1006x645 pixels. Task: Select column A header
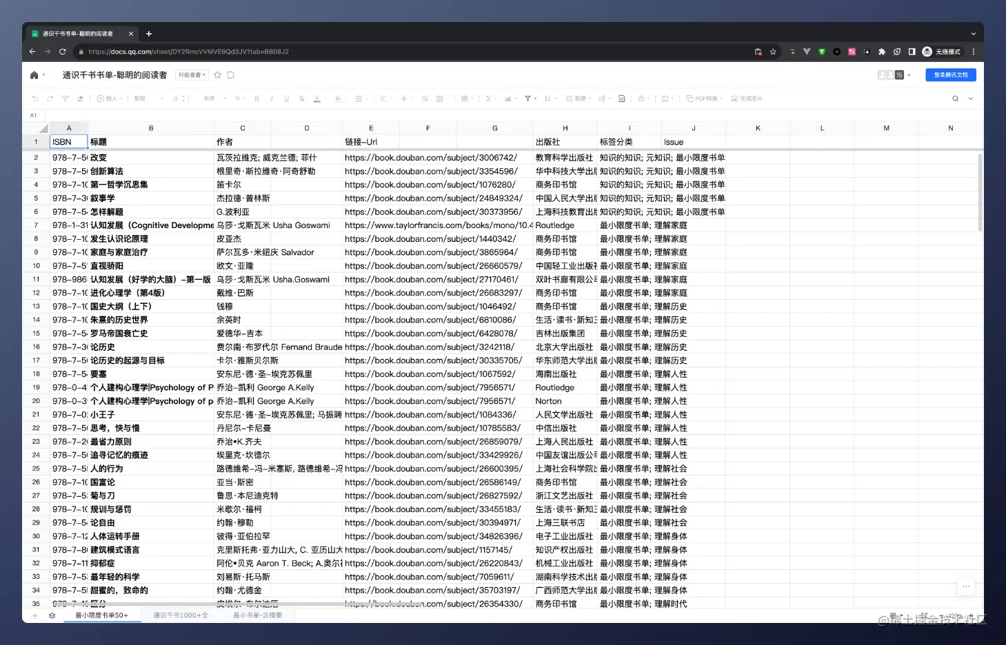click(69, 128)
